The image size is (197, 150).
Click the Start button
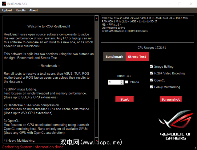[124, 99]
